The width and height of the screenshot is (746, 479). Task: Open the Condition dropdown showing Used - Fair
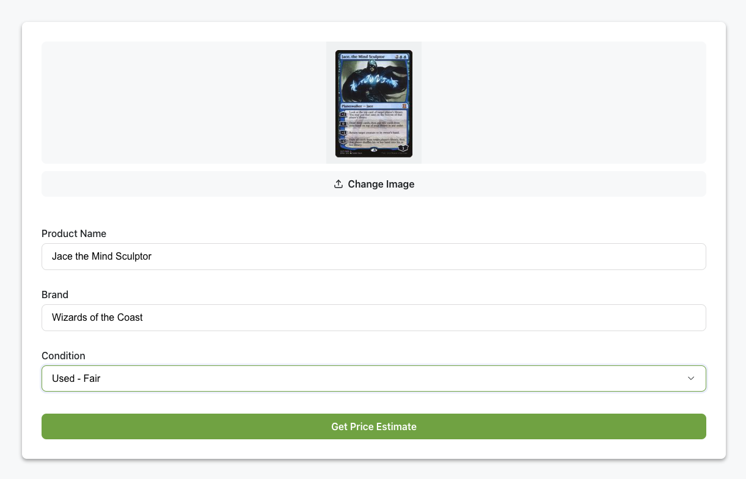point(373,379)
